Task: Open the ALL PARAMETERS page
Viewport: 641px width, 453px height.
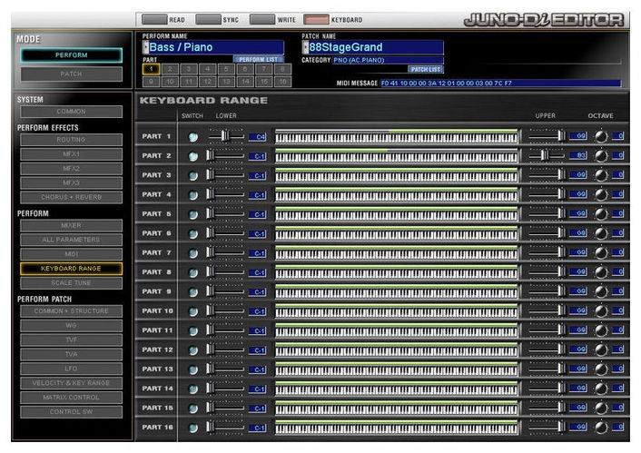Action: click(72, 240)
